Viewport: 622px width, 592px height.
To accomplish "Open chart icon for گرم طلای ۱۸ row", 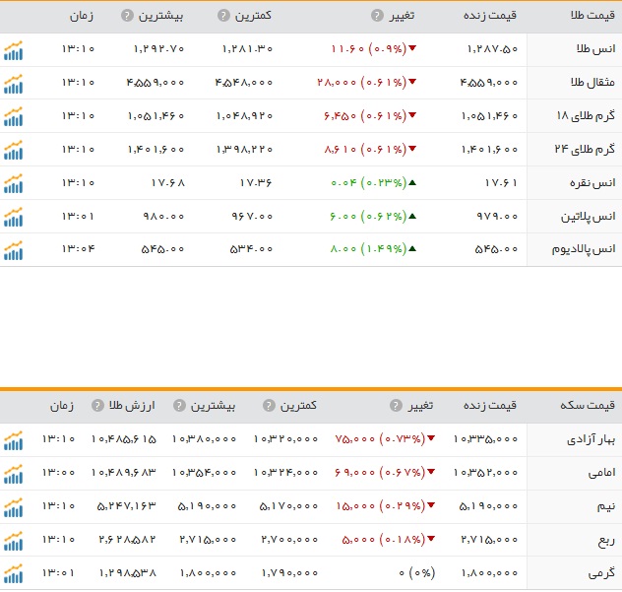I will coord(14,117).
